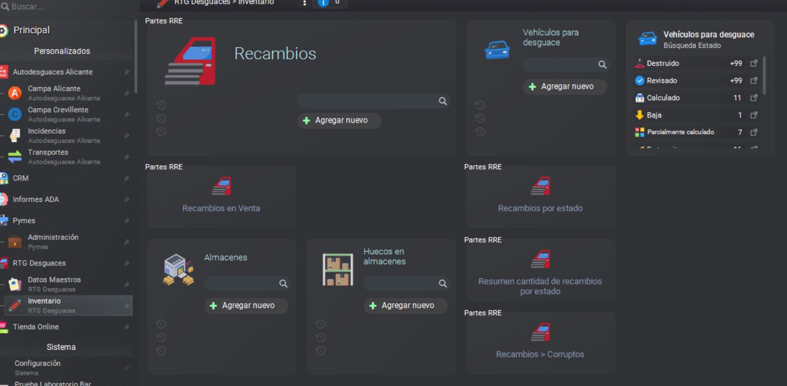Viewport: 787px width, 386px height.
Task: Collapse the RTG Desguaces group
Action: (39, 263)
